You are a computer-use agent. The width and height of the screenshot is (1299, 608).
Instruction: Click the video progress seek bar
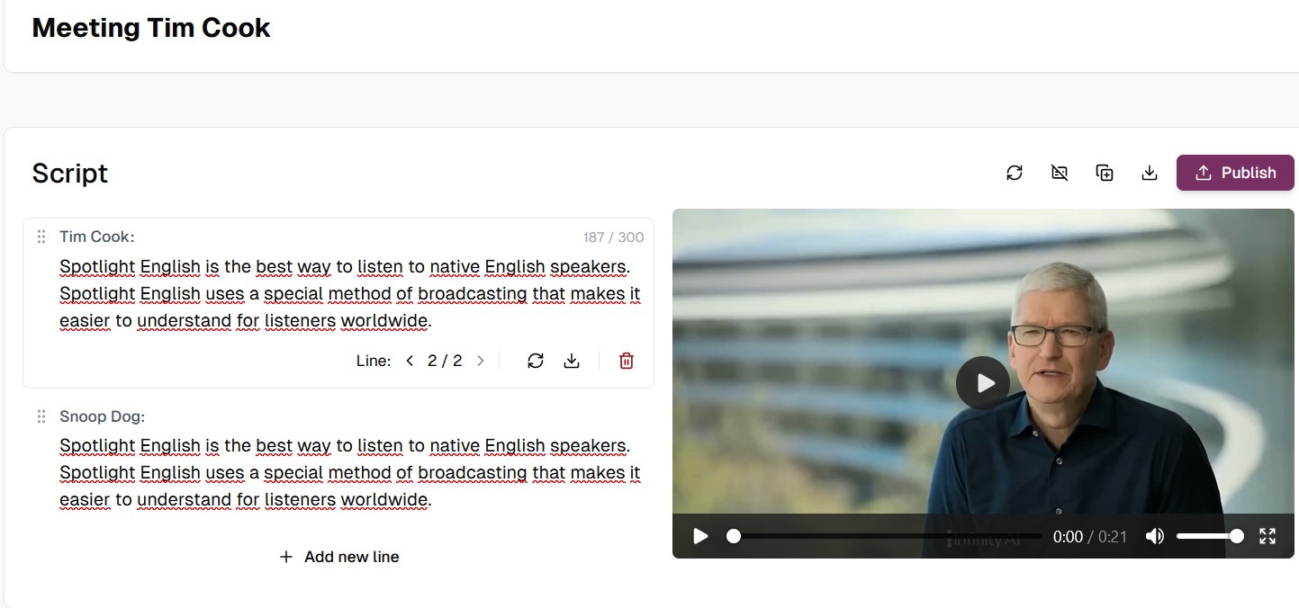point(884,536)
